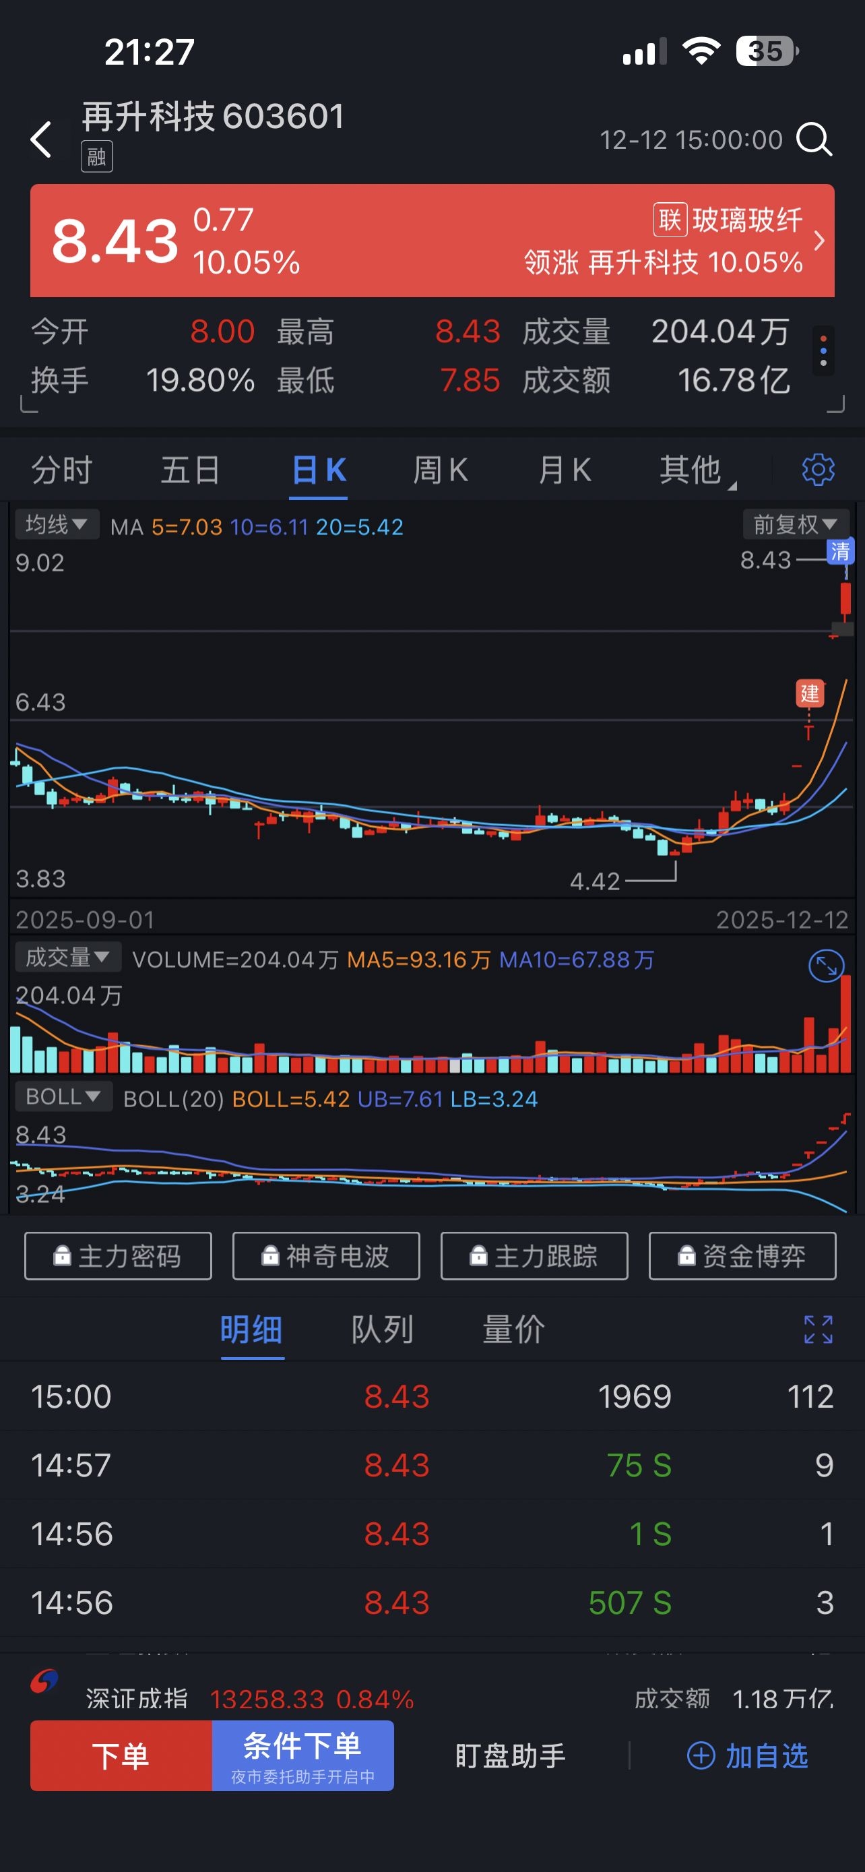Tap the latest tall red volume bar
Viewport: 865px width, 1872px height.
pyautogui.click(x=845, y=1025)
